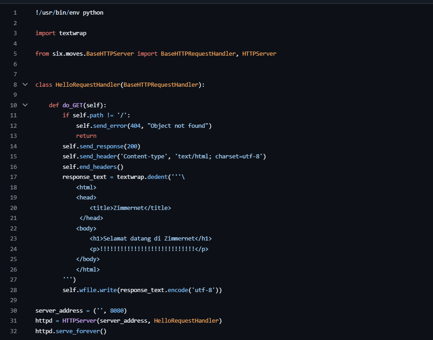Click the '</head>' closing tag line

coord(91,218)
